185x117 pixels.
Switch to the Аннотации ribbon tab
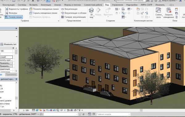point(46,5)
